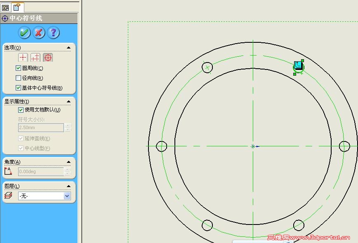
Task: Select the top-left bolt hole circle
Action: pyautogui.click(x=207, y=67)
